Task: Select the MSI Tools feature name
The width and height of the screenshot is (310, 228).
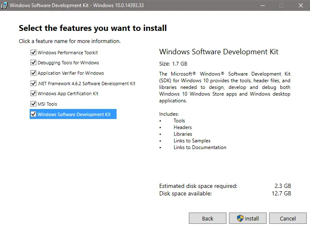Action: tap(47, 104)
